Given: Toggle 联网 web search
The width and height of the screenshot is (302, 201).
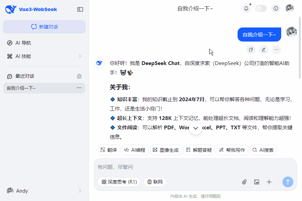Looking at the screenshot, I should [155, 182].
